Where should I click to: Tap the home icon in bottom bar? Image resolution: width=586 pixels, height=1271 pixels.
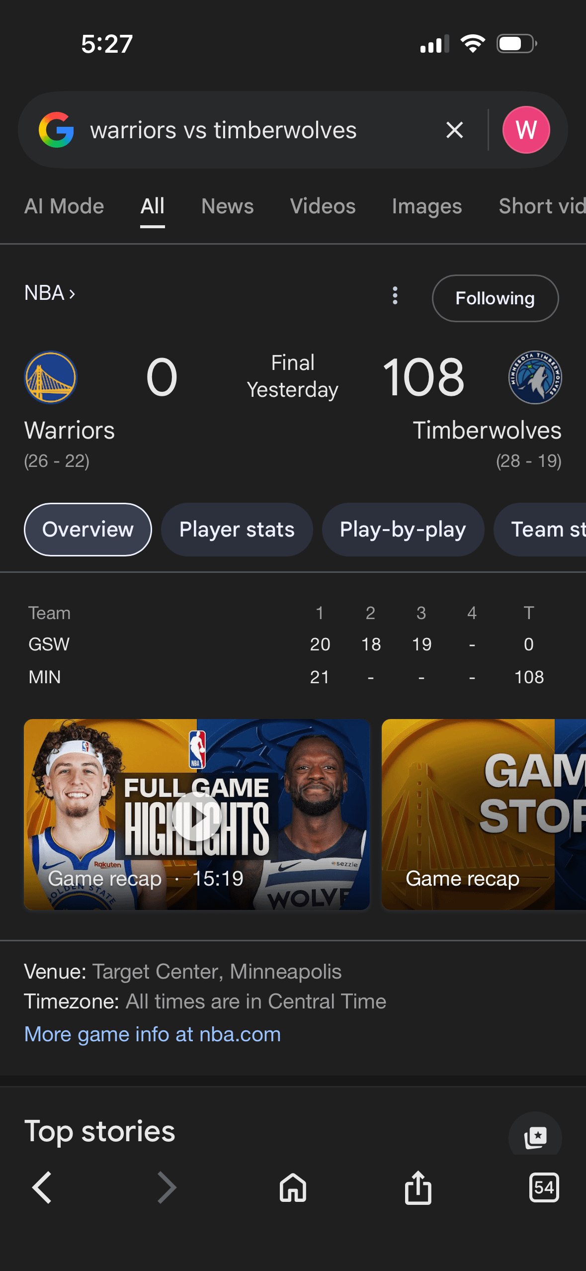(293, 1187)
